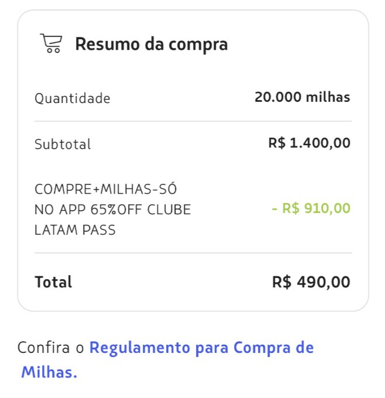
Task: Click the word Regulamento in the link
Action: point(140,348)
